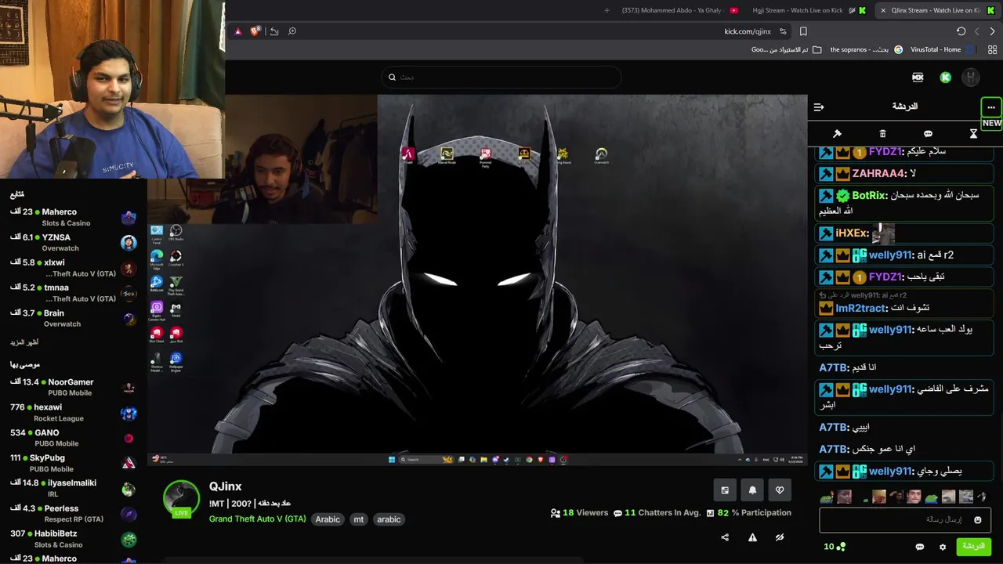Image resolution: width=1003 pixels, height=564 pixels.
Task: Open tmnaa channel in followed list
Action: point(74,292)
